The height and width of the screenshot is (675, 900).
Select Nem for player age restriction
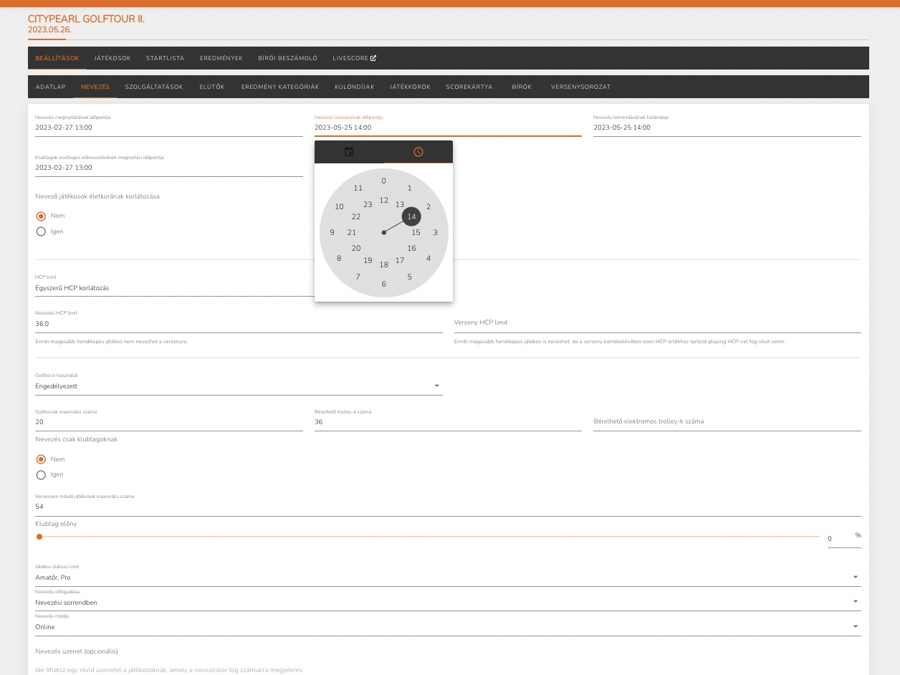tap(41, 216)
